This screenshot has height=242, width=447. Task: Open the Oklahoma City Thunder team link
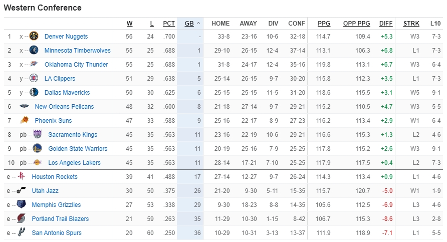(76, 65)
